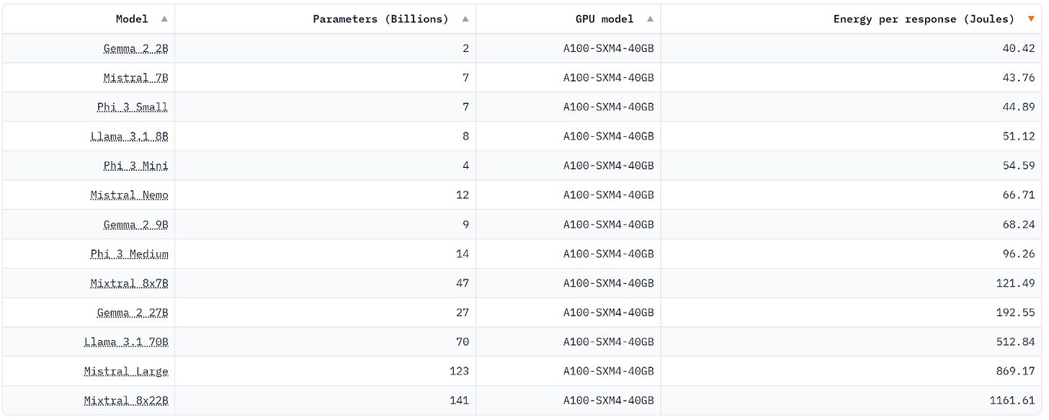Select energy value 66.71
Screen dimensions: 1049x420
coord(1019,195)
